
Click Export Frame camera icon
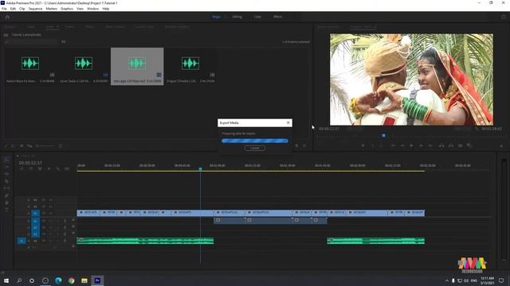[x=461, y=146]
